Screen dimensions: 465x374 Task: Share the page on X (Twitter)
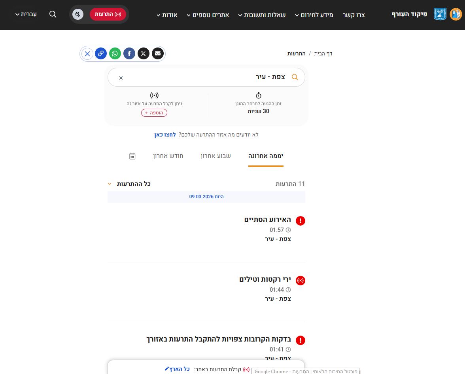[x=144, y=53]
